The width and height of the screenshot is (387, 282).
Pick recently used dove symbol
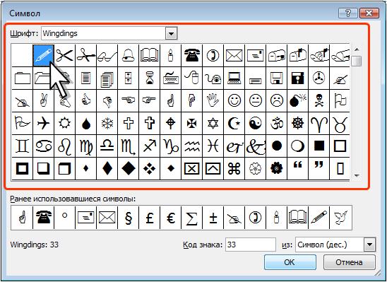pyautogui.click(x=340, y=218)
